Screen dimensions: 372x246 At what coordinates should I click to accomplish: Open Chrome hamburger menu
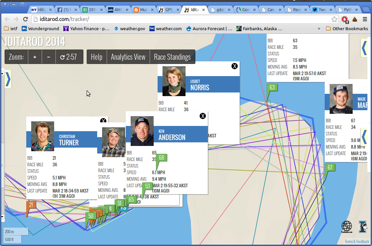pyautogui.click(x=365, y=19)
